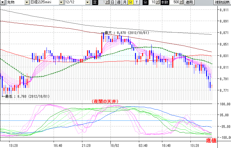Switch chart to daily (日) candles
The height and width of the screenshot is (148, 231).
pos(113,2)
